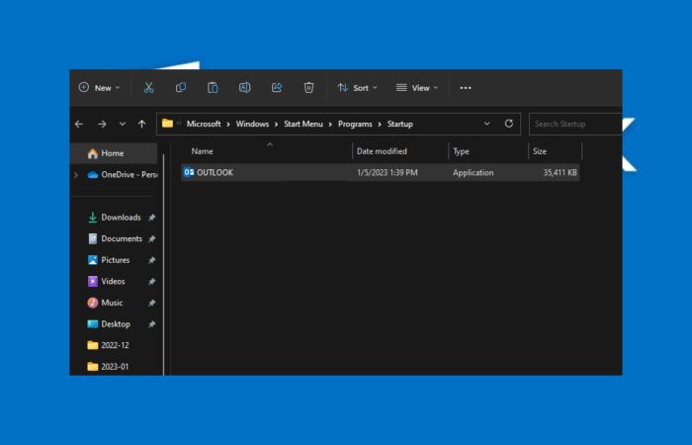Viewport: 692px width, 445px height.
Task: Navigate to Start Menu in breadcrumb
Action: [x=303, y=124]
